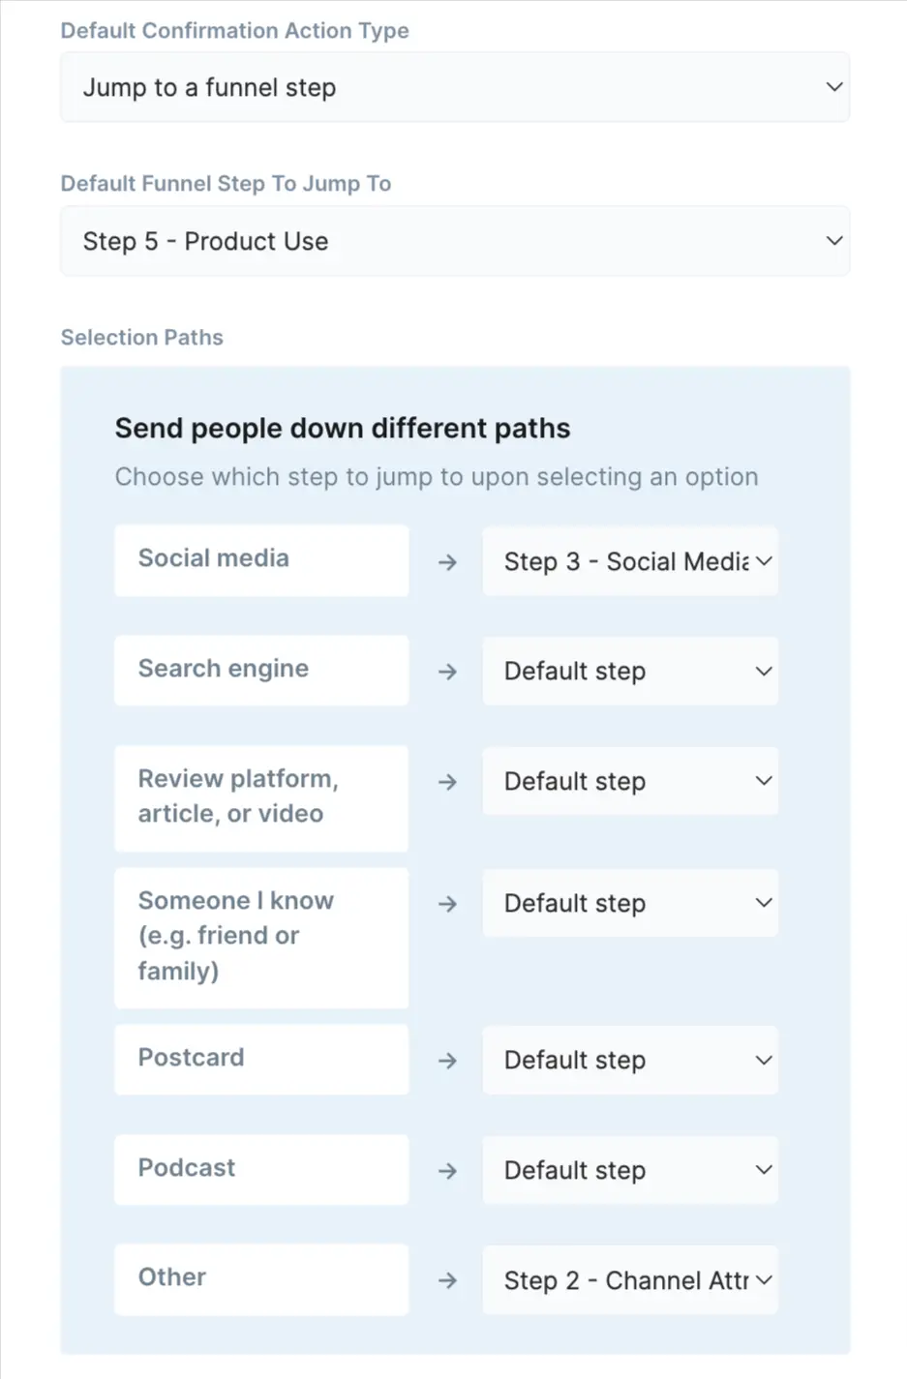The width and height of the screenshot is (907, 1379).
Task: Open the Default Funnel Step To Jump To selector
Action: pos(455,240)
